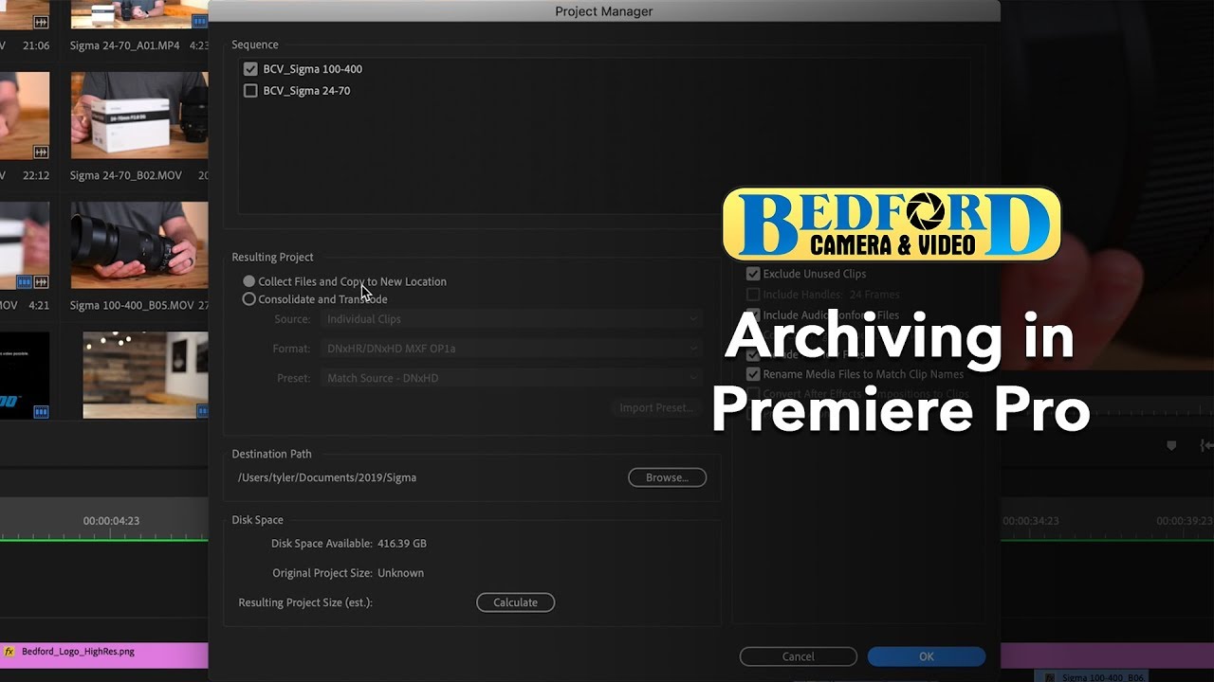Screen dimensions: 1214x682
Task: Click the destination path /Users/tyler/Documents/2019/Sigma
Action: 327,477
